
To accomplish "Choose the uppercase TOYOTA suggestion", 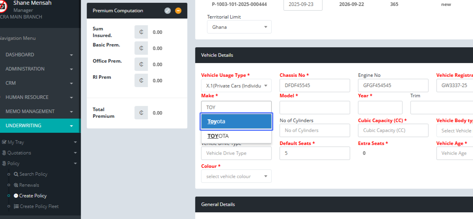I will [236, 136].
